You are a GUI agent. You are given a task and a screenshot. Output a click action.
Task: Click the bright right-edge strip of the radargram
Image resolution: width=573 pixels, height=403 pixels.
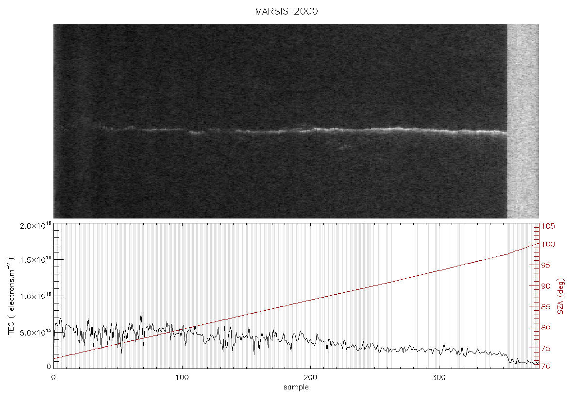point(522,121)
